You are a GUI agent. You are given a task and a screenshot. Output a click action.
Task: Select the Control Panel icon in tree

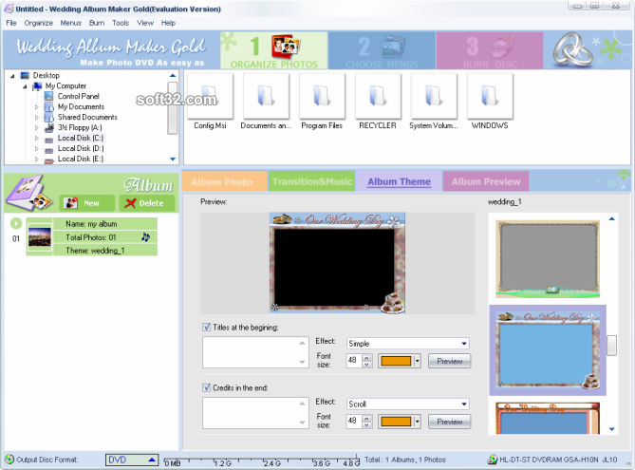pos(48,96)
